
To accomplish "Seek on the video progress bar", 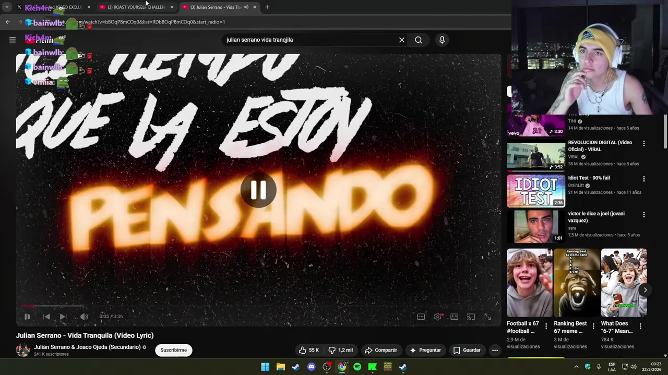I will point(258,306).
